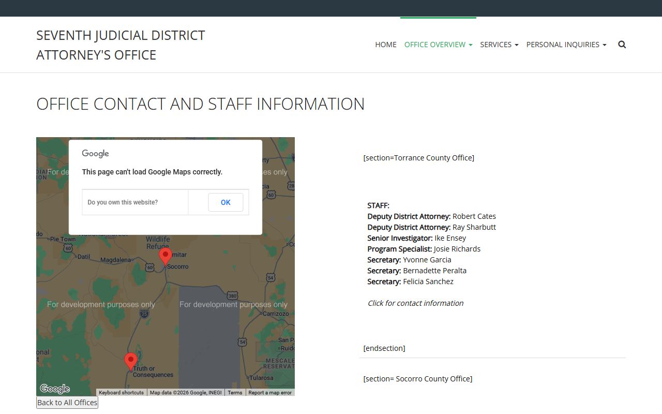
Task: Click the 'Pie Town' map label
Action: 63,239
